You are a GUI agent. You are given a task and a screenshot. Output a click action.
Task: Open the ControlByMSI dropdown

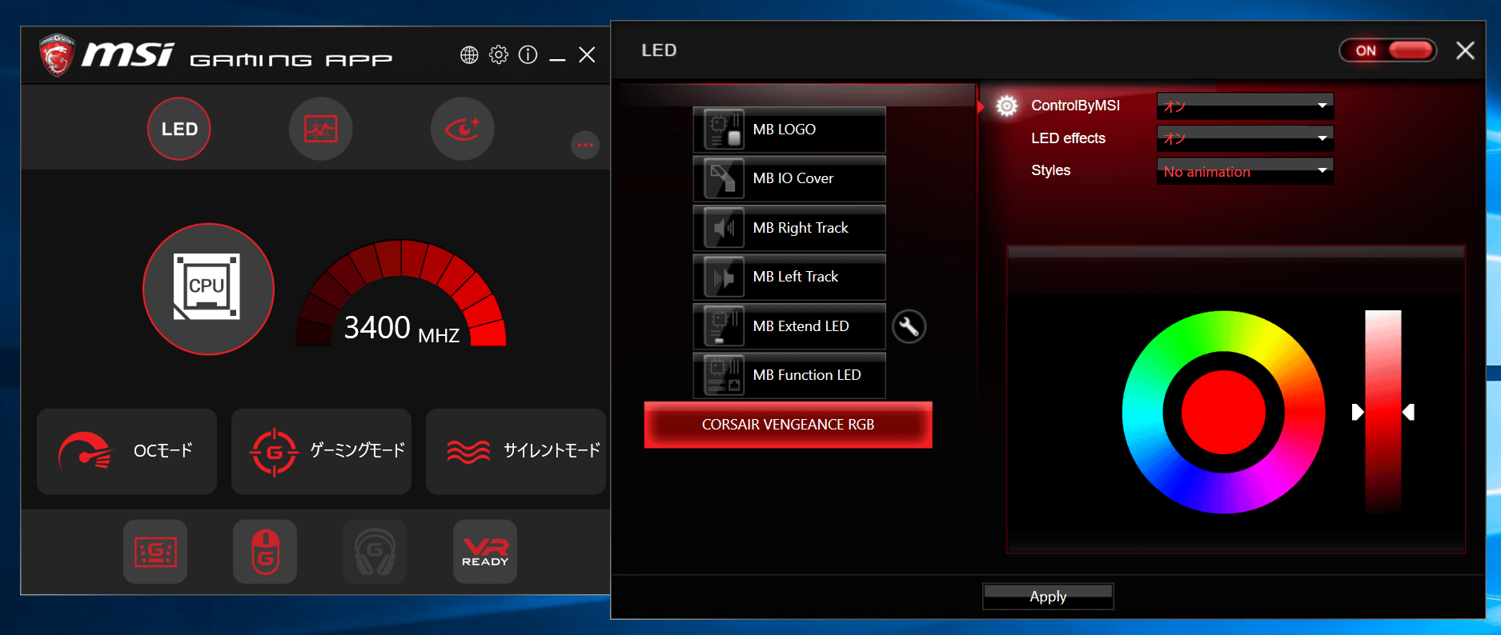1245,106
